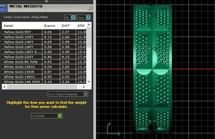This screenshot has width=215, height=139.
Task: Click the horizontal scroll right arrow
Action: (84, 87)
